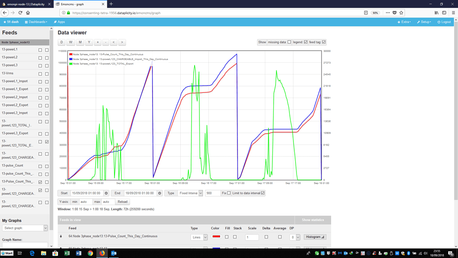Open the End time clock picker
458x258 pixels.
(x=159, y=193)
